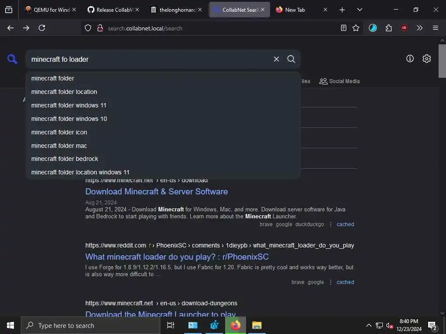This screenshot has height=334, width=446.
Task: Choose suggestion 'minecraft folder bedrock'
Action: coord(163,159)
